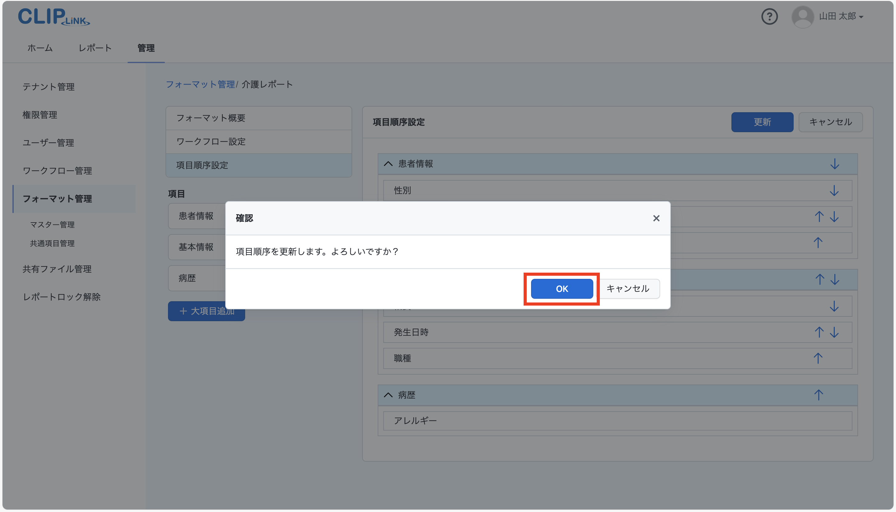
Task: Click the help question mark icon
Action: (x=769, y=16)
